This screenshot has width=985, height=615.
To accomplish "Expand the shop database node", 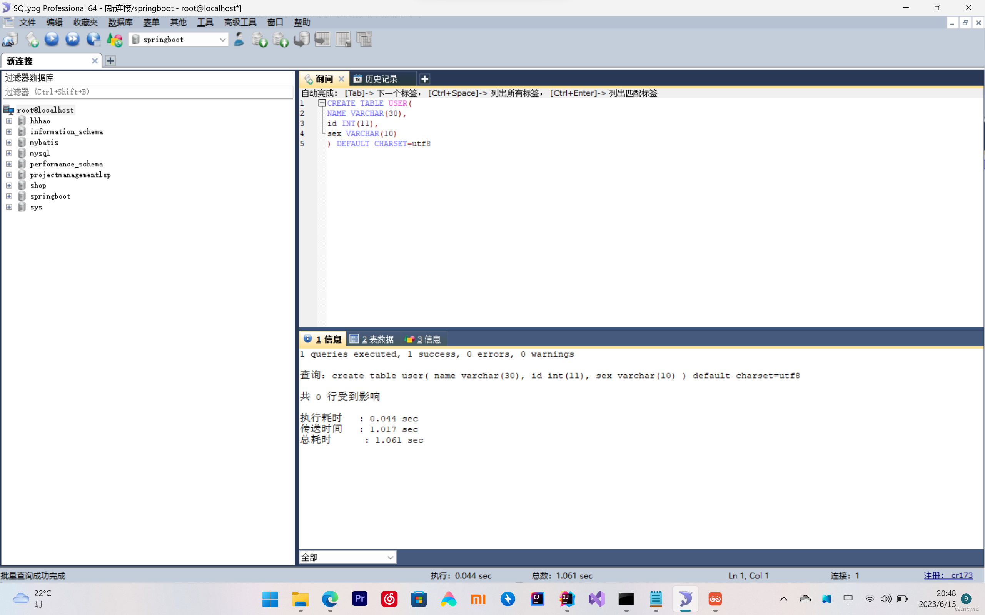I will (9, 186).
